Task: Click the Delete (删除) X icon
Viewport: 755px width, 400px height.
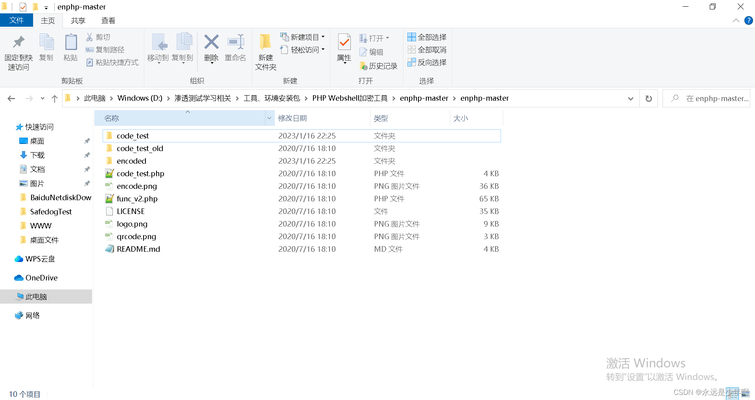Action: (x=212, y=42)
